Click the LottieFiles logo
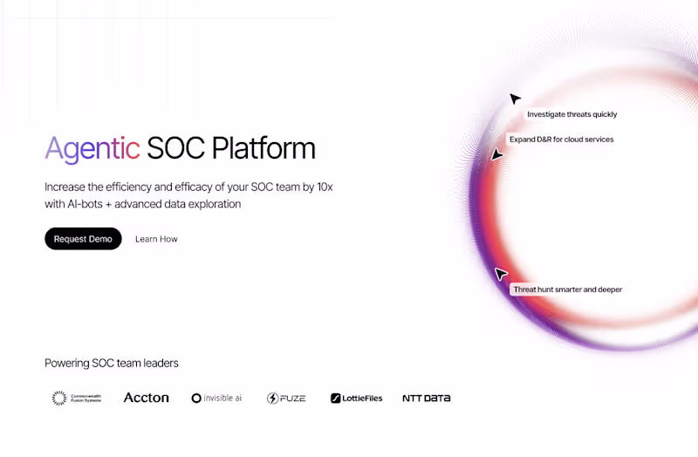Screen dimensions: 698x457 click(x=356, y=398)
